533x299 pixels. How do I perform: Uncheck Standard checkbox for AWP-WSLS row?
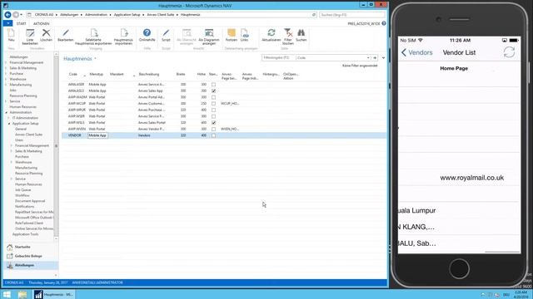click(x=213, y=123)
